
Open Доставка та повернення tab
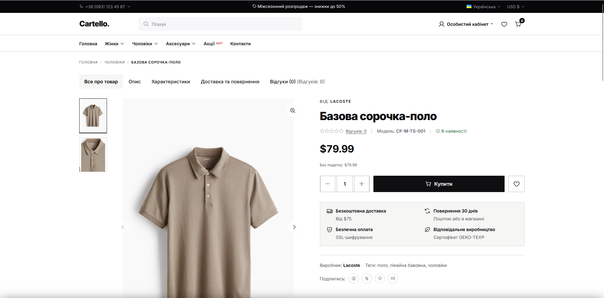tap(230, 82)
